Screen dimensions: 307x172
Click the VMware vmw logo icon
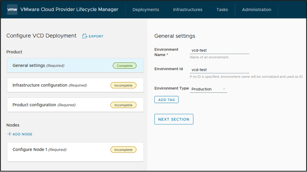12,10
